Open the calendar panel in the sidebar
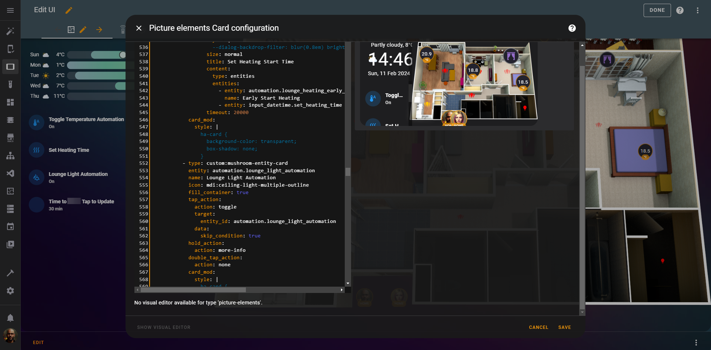Viewport: 711px width, 350px height. coord(10,226)
